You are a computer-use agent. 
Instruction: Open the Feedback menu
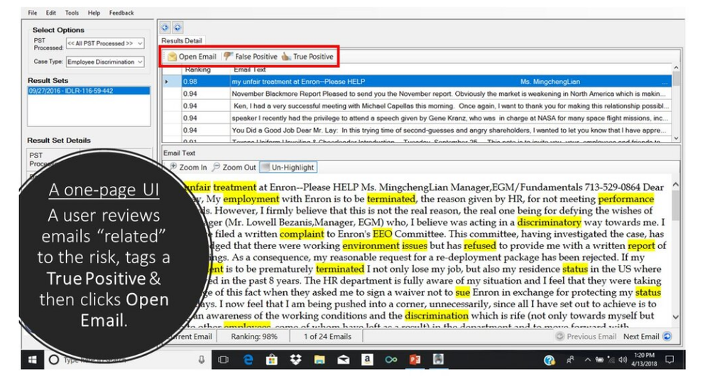coord(121,13)
